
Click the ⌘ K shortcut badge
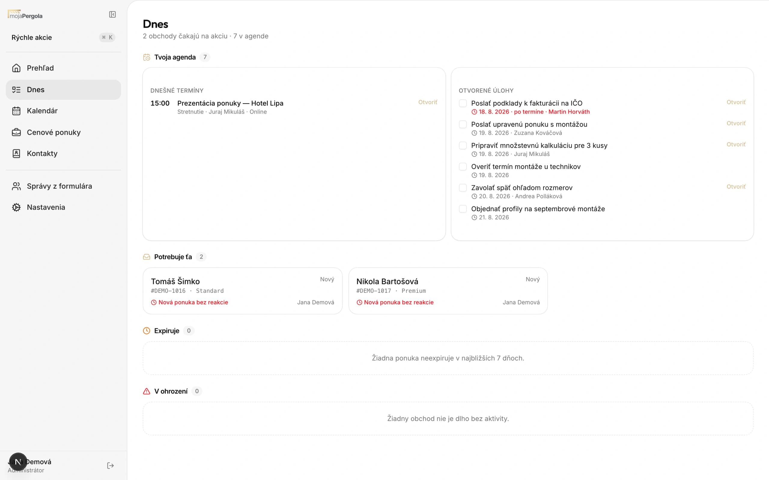pos(107,37)
